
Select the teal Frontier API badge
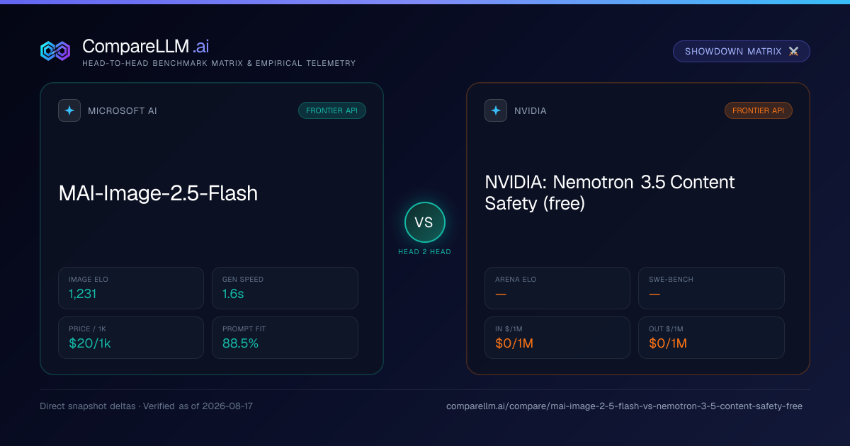(332, 110)
